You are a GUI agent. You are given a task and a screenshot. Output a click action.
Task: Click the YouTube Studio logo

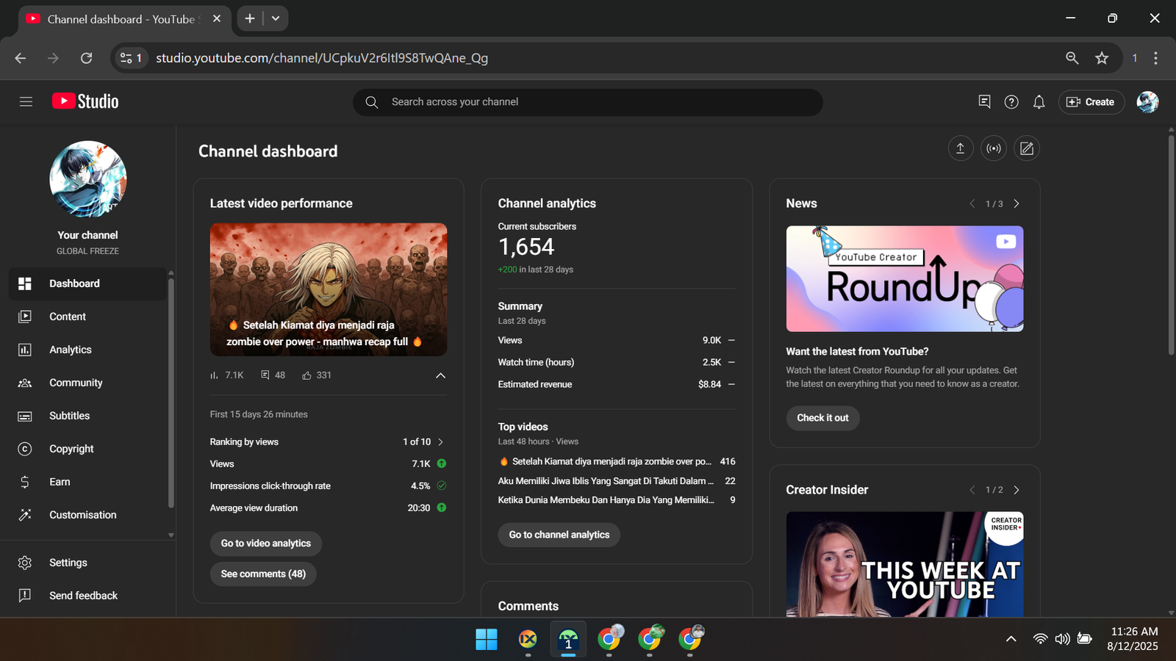click(85, 101)
